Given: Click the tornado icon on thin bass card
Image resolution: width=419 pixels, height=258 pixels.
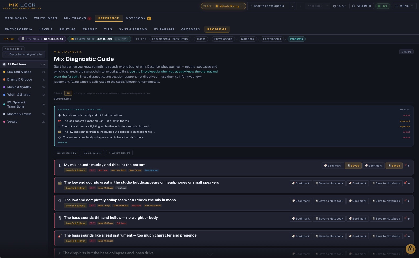Looking at the screenshot, I should pyautogui.click(x=60, y=218).
